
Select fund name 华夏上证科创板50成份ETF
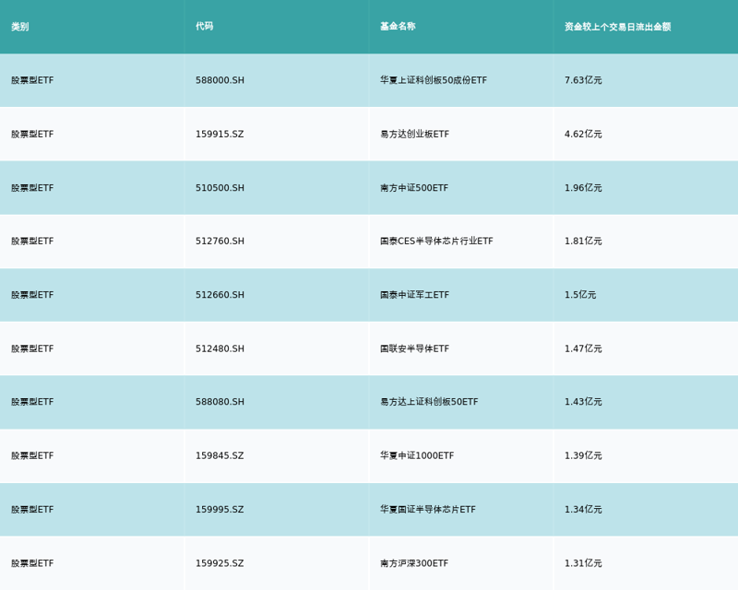(x=434, y=80)
